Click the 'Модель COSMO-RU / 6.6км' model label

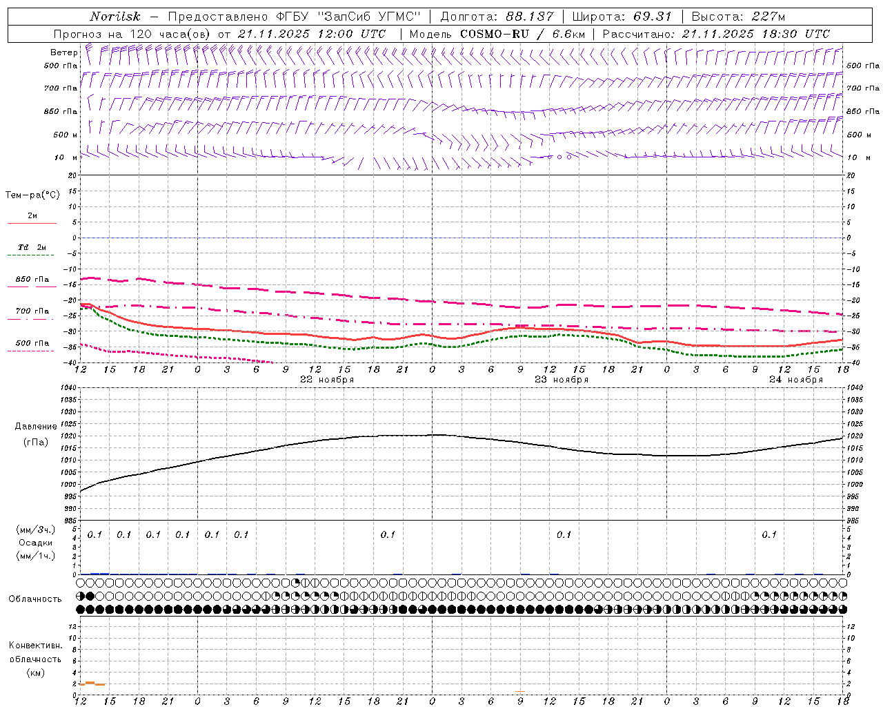pyautogui.click(x=497, y=34)
